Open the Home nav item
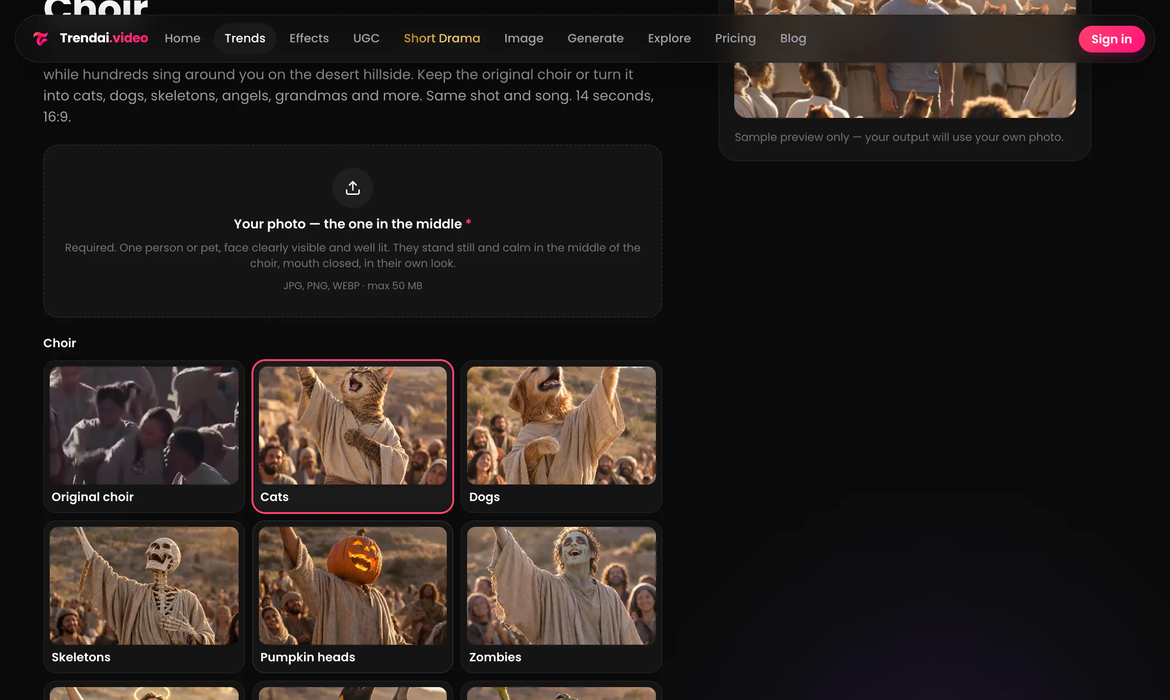 [x=182, y=38]
